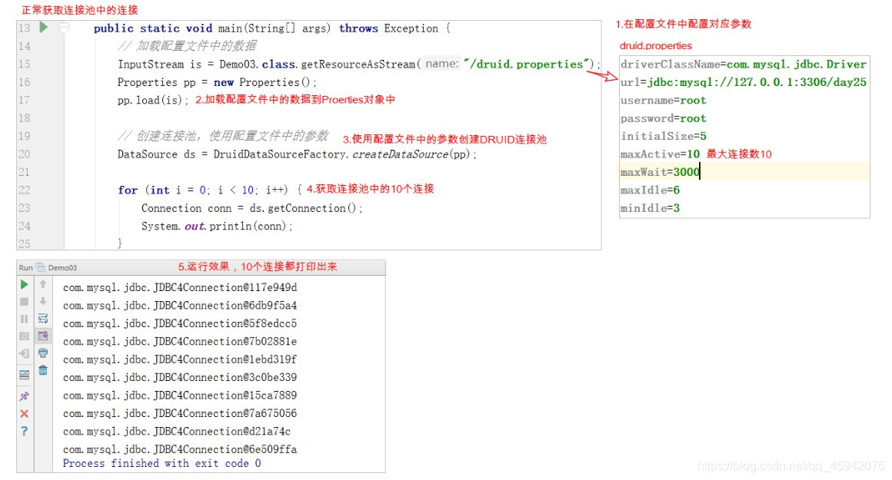The width and height of the screenshot is (892, 480).
Task: Click line number 15 in the gutter
Action: click(x=24, y=65)
